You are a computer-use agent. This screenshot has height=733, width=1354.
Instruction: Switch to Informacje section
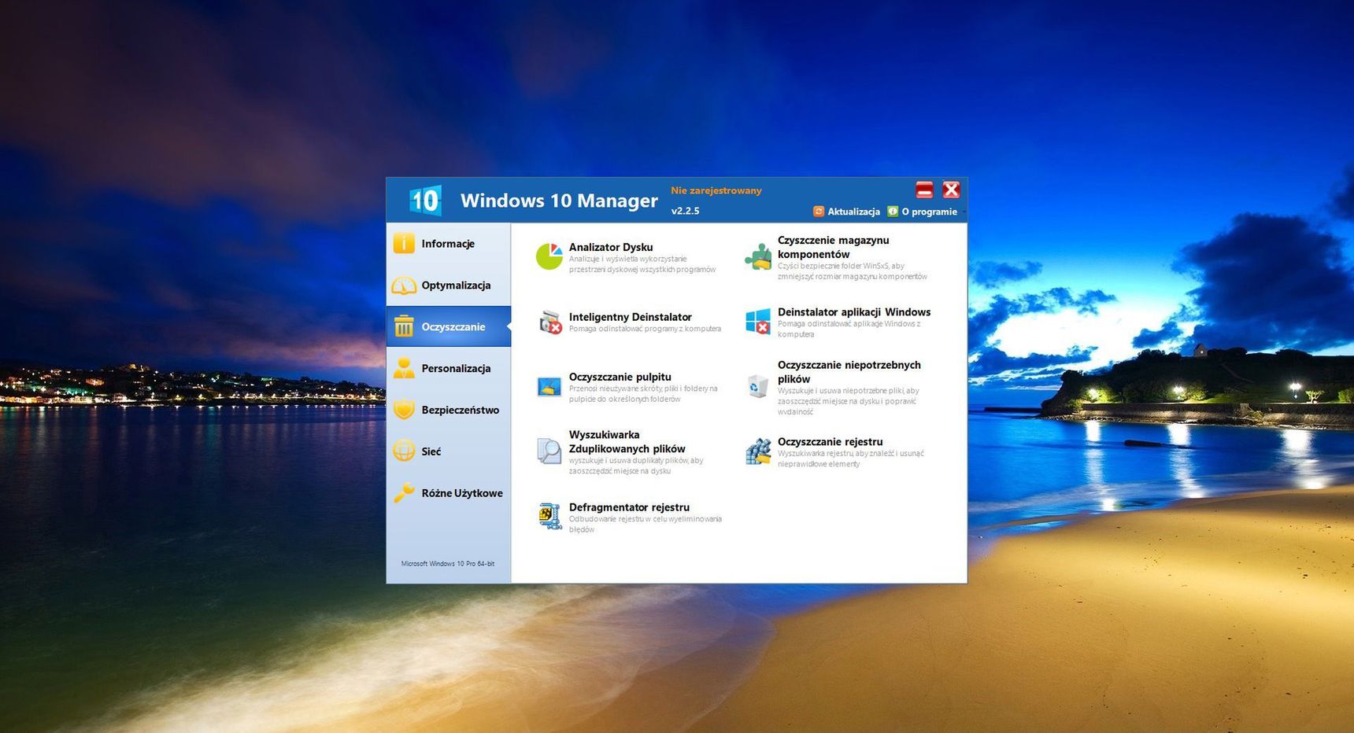click(x=448, y=244)
